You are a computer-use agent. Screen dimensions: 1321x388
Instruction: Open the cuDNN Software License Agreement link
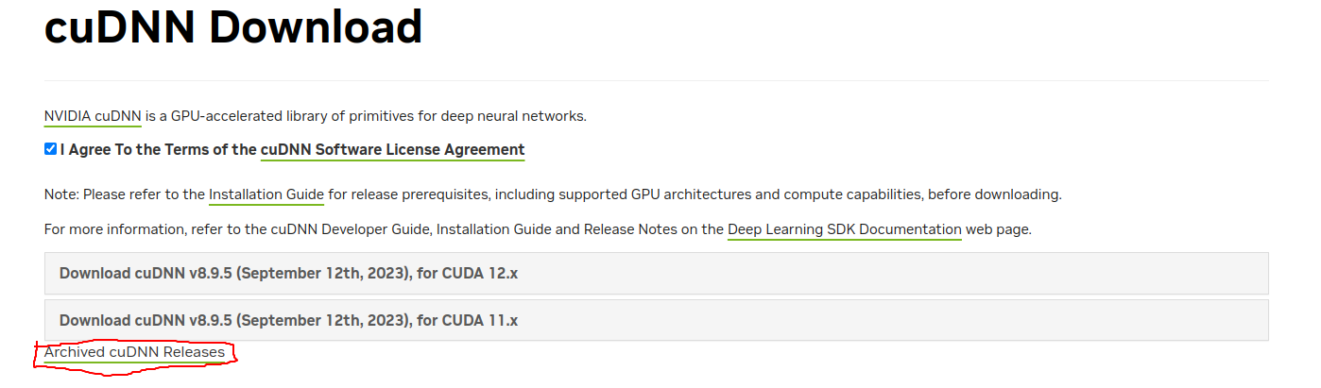point(392,149)
